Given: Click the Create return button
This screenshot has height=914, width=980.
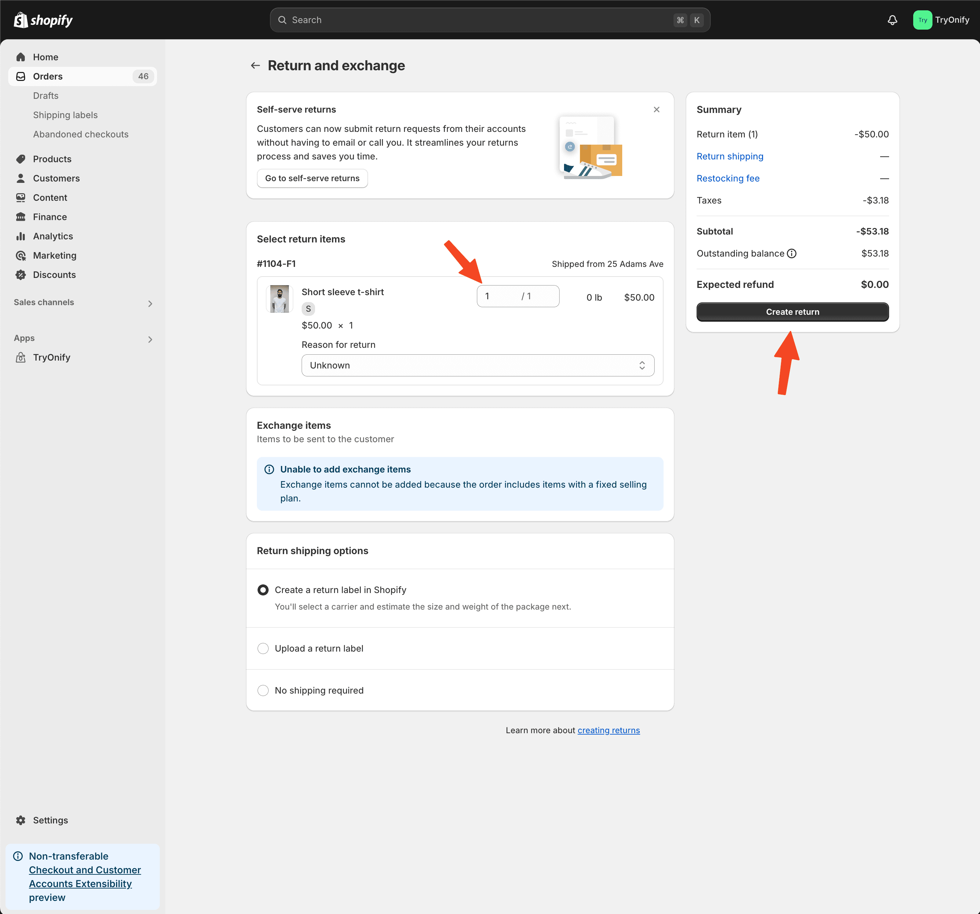Looking at the screenshot, I should [792, 312].
